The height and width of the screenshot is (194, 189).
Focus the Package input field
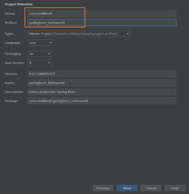(101, 101)
